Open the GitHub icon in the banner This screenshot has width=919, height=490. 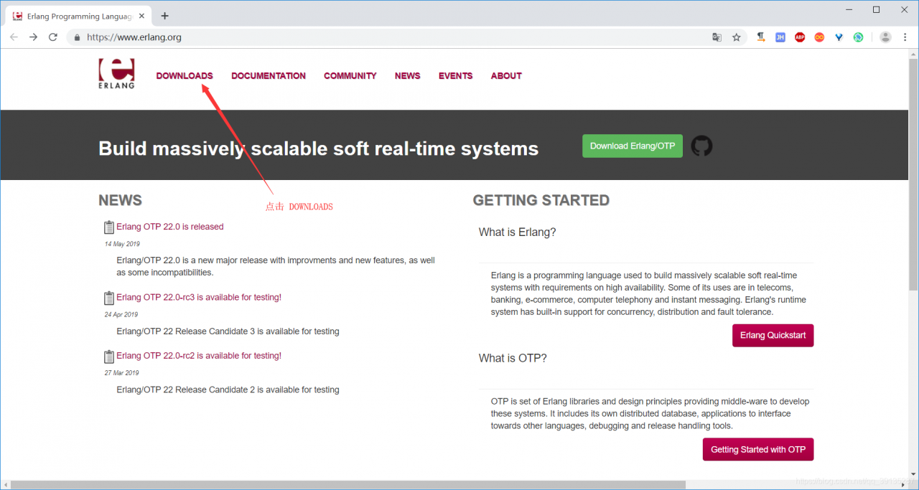tap(701, 146)
